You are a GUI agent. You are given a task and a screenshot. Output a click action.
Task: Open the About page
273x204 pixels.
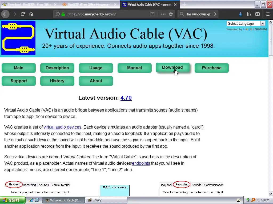[96, 81]
